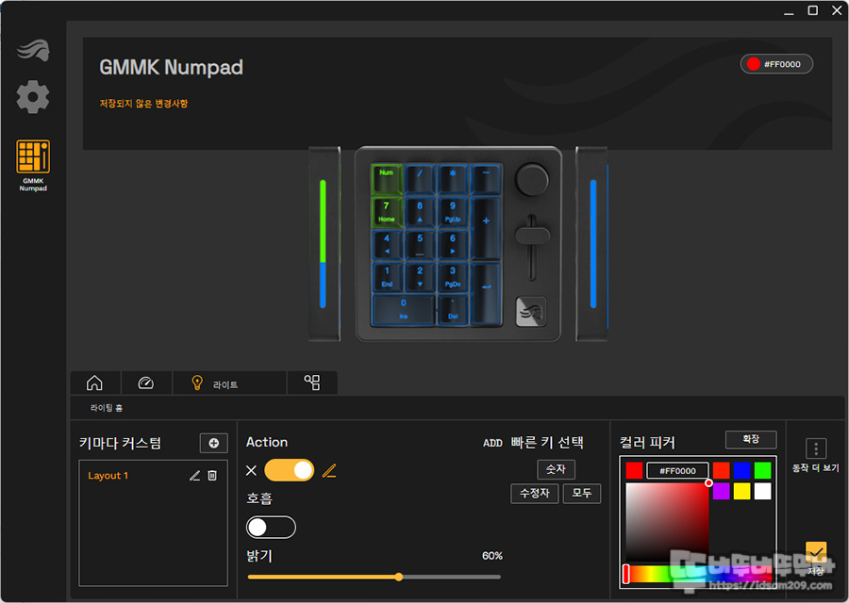Pick the green preset swatch

point(762,470)
